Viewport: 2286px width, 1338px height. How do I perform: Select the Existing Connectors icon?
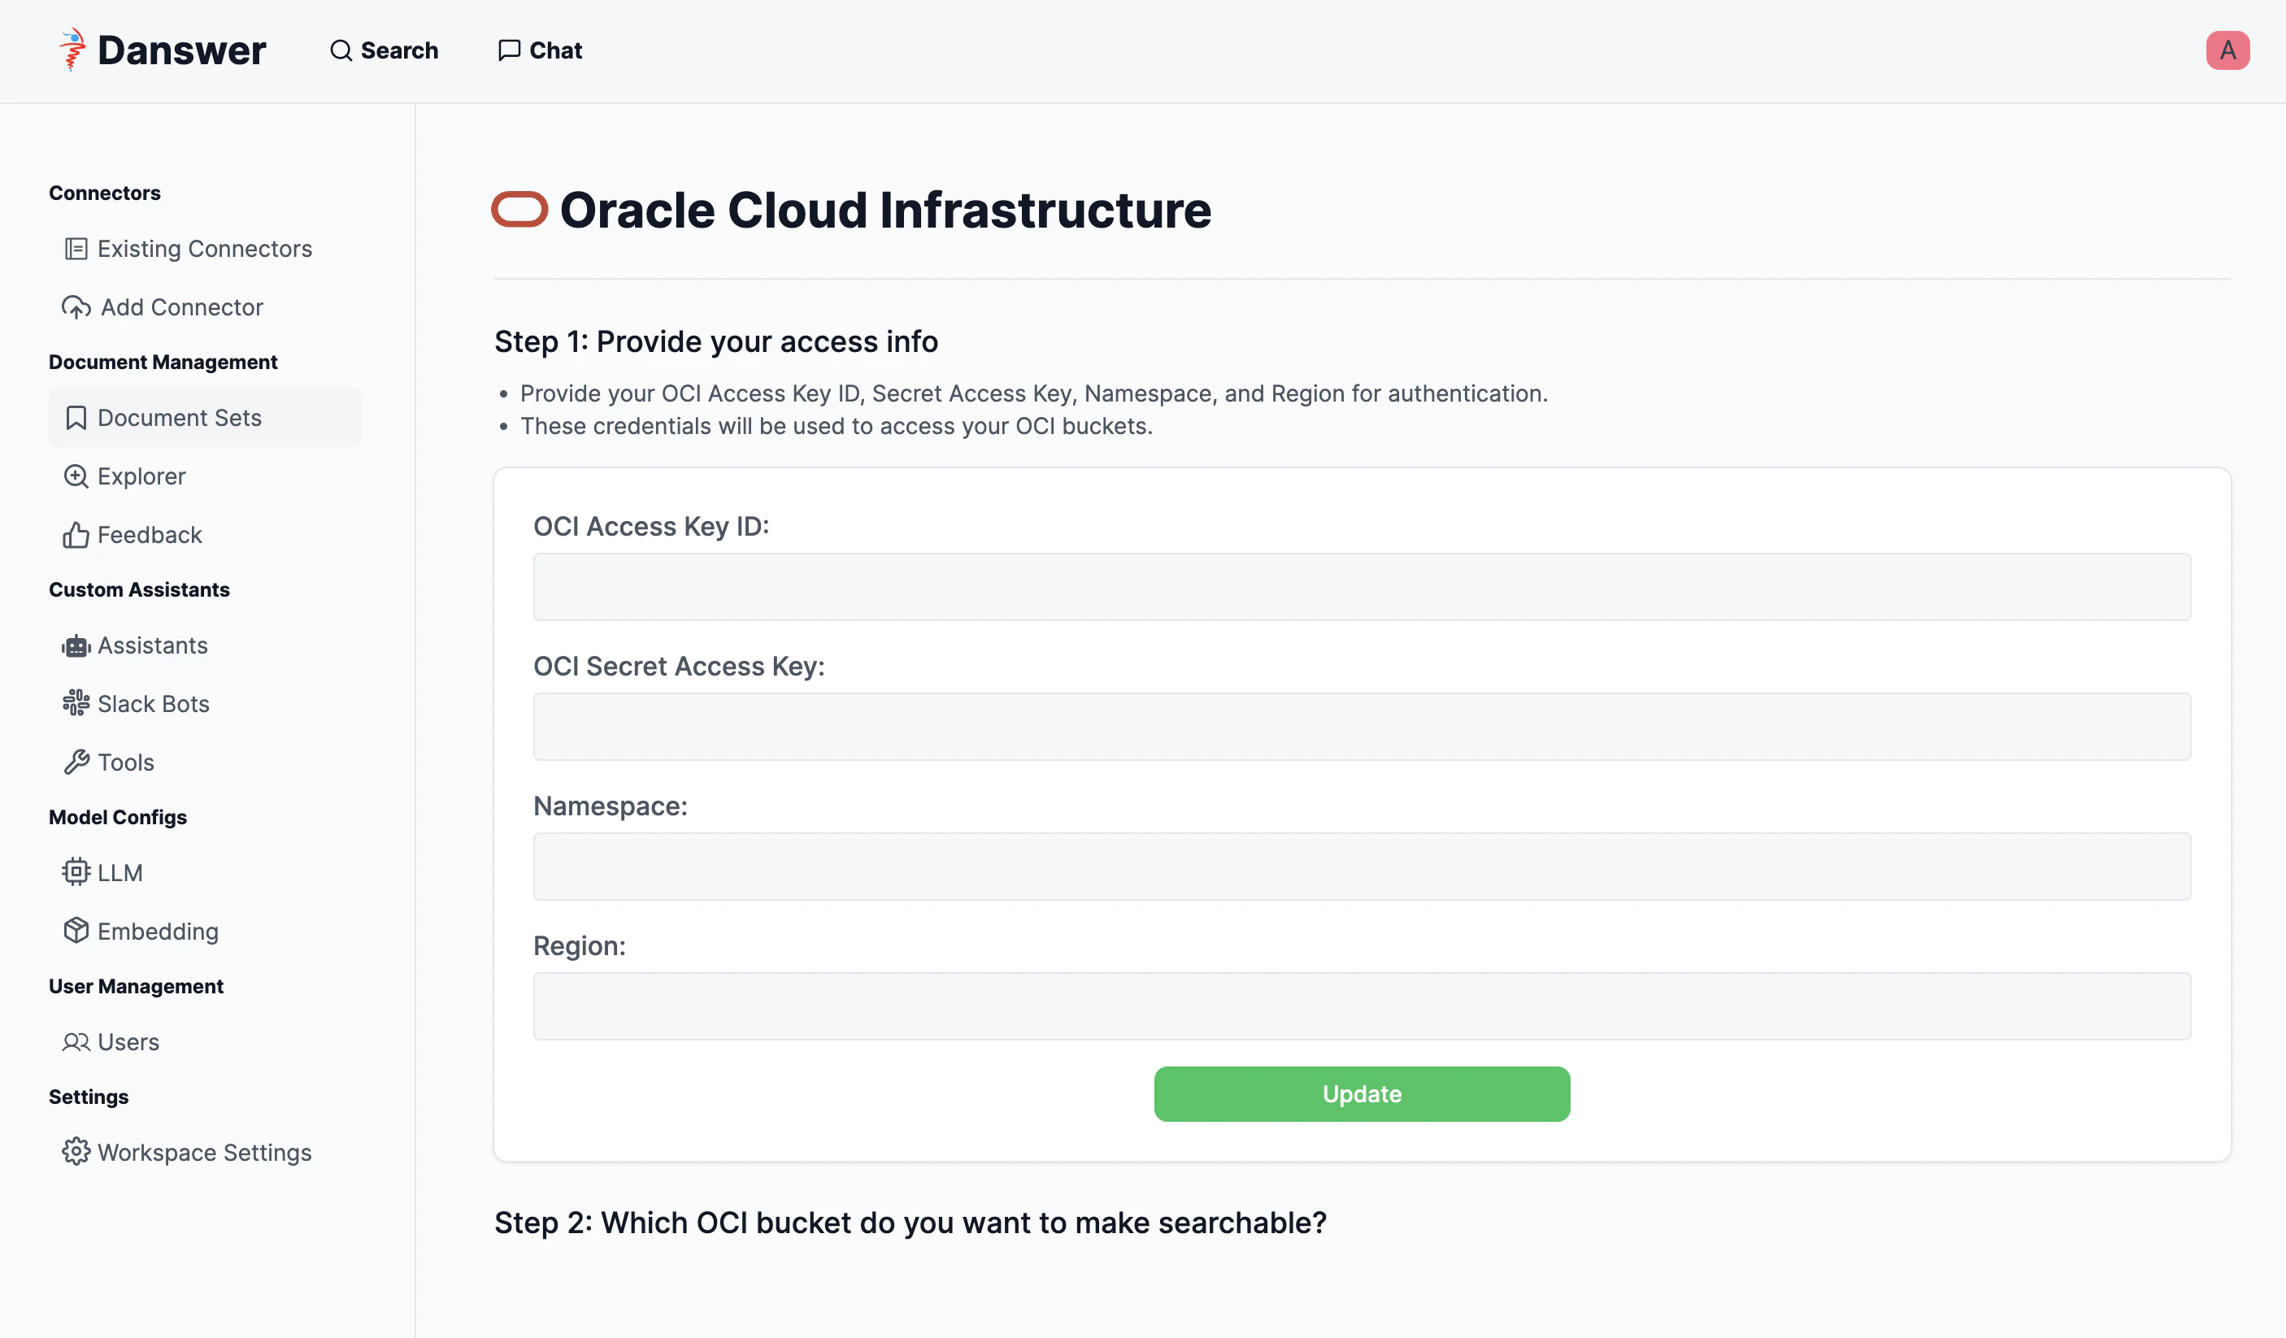click(x=76, y=249)
